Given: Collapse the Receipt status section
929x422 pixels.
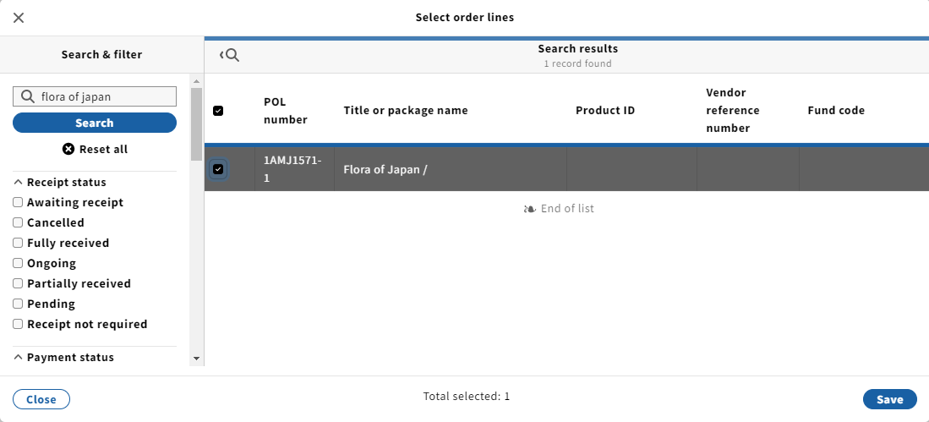Looking at the screenshot, I should click(60, 182).
